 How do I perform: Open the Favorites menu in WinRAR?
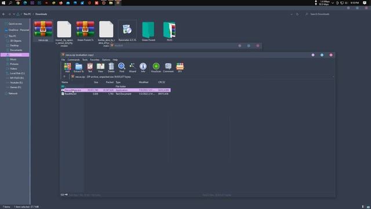(x=94, y=60)
